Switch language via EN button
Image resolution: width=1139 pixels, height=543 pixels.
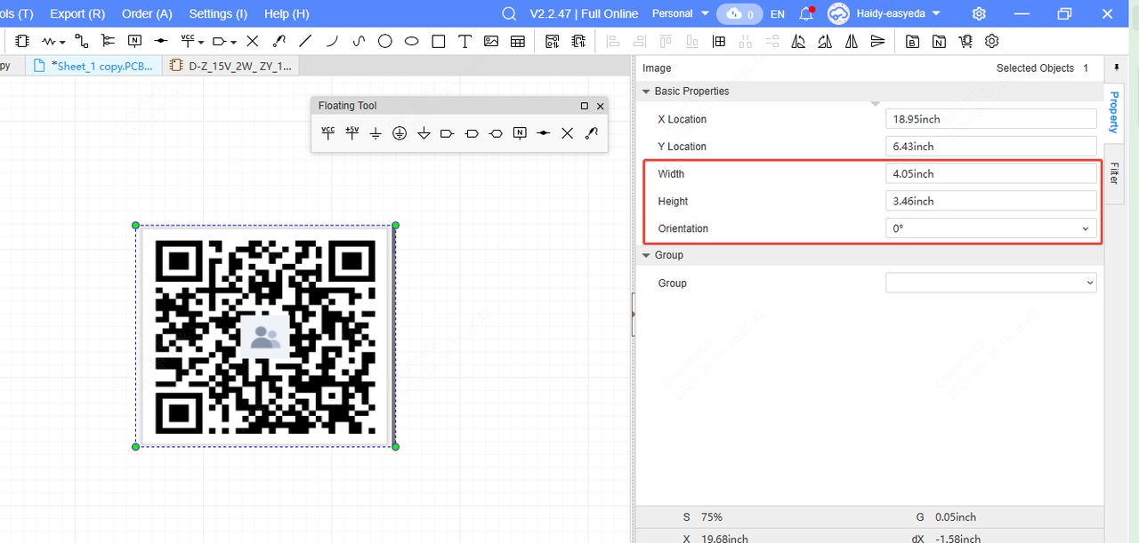pos(777,13)
